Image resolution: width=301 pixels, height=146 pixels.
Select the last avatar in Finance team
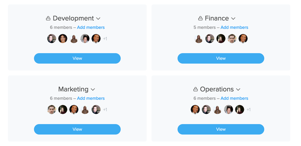[243, 39]
